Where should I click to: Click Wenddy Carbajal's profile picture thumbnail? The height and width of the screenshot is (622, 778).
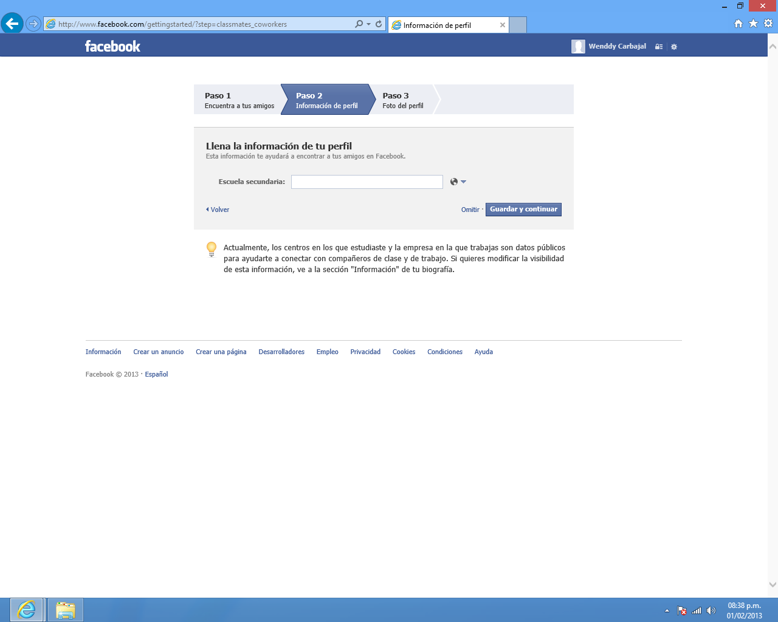(577, 46)
